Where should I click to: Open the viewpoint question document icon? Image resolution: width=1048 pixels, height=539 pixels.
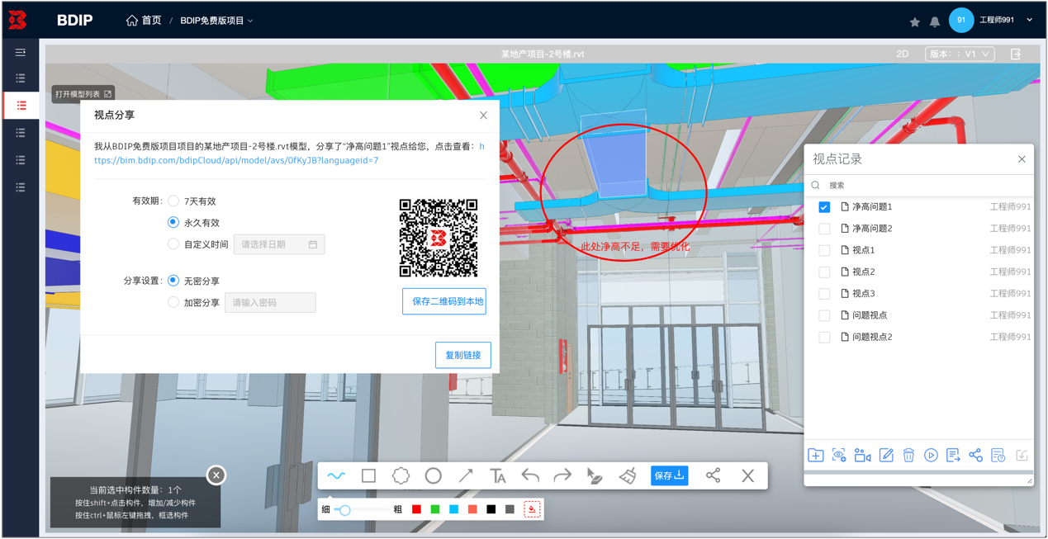click(998, 456)
